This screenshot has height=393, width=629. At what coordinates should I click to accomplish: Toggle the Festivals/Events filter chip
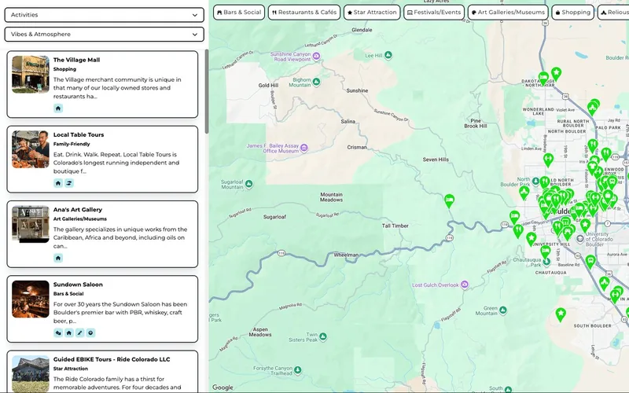pos(434,13)
